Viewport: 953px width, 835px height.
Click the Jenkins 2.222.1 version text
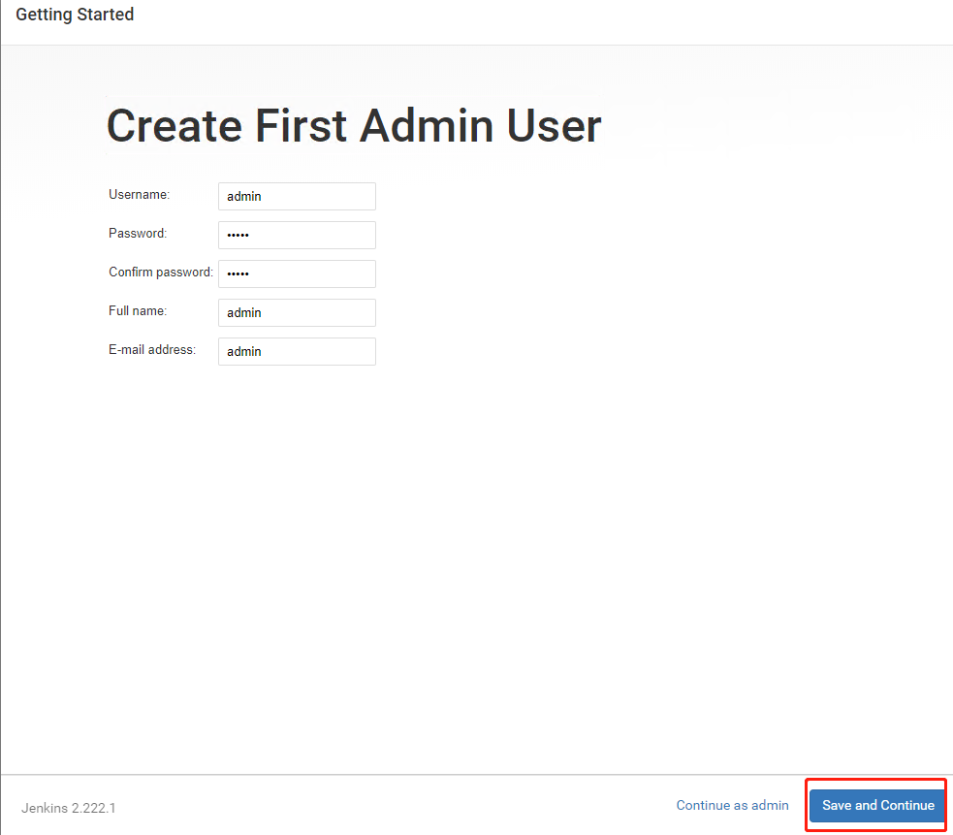(x=69, y=808)
